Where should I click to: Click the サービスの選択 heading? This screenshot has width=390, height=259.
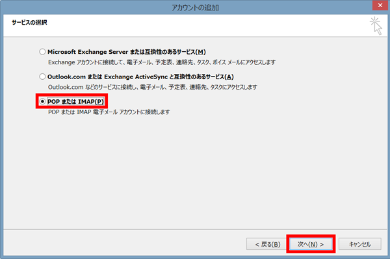(x=29, y=22)
